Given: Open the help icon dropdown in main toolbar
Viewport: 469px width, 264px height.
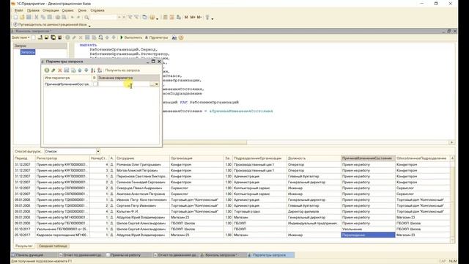Looking at the screenshot, I should pos(152,18).
